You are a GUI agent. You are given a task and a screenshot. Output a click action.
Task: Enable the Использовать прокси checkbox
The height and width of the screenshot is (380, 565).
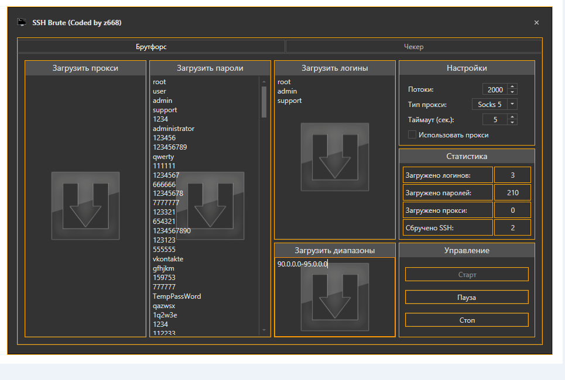[x=412, y=134]
